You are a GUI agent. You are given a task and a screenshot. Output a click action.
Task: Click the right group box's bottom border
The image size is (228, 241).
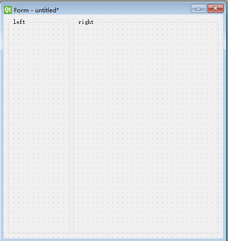(x=146, y=233)
